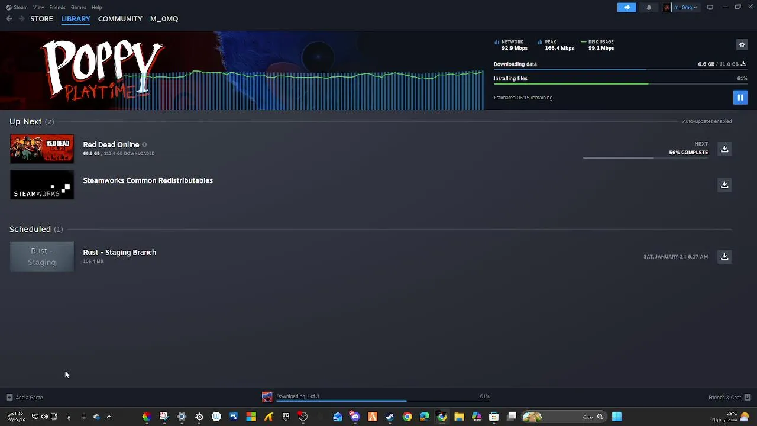Go to the STORE tab
This screenshot has width=757, height=426.
(x=41, y=19)
